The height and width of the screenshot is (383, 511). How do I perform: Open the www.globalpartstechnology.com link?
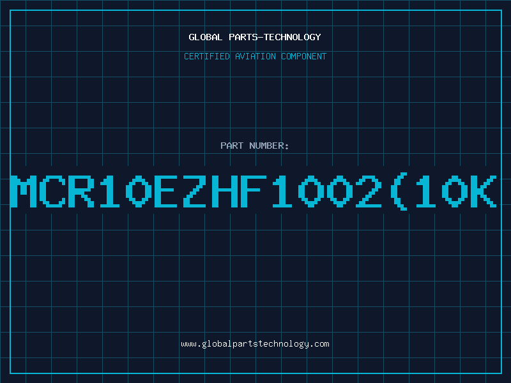[255, 344]
